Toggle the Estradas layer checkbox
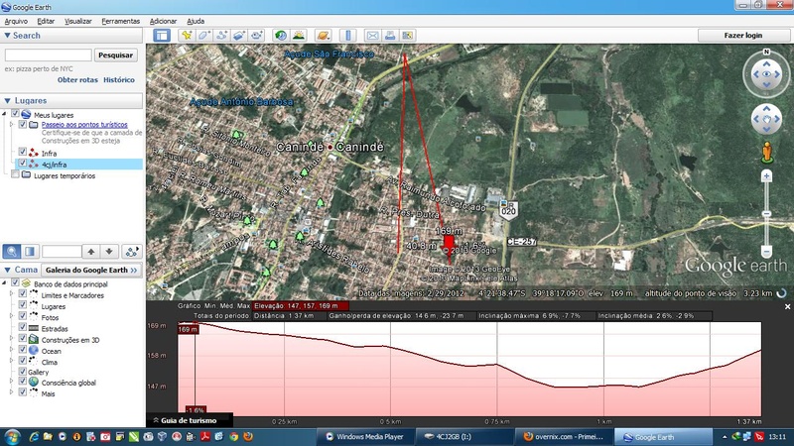This screenshot has width=794, height=446. (23, 328)
